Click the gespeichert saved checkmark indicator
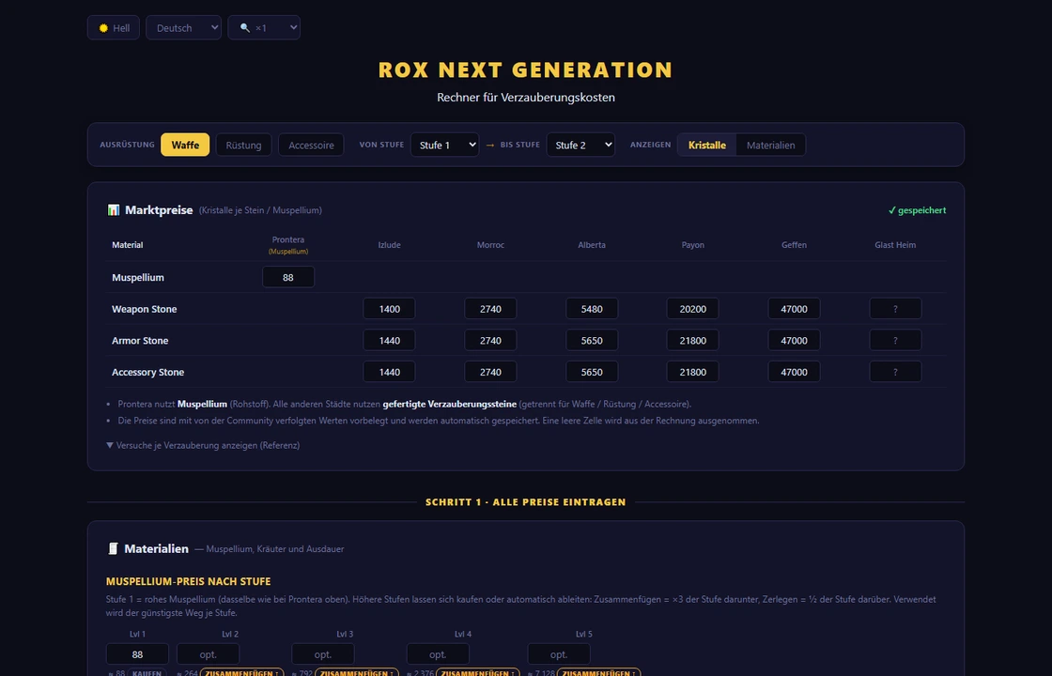Image resolution: width=1052 pixels, height=676 pixels. pyautogui.click(x=917, y=210)
